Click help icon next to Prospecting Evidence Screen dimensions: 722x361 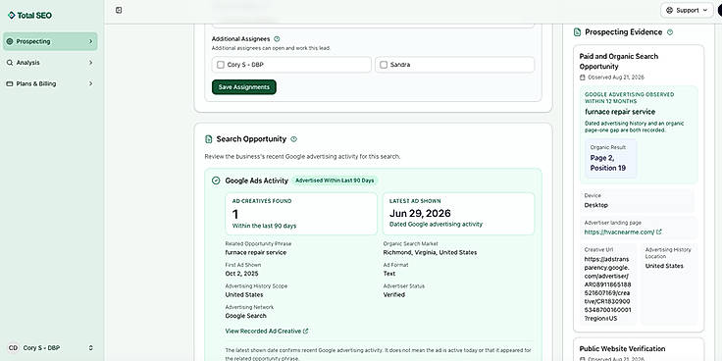(670, 32)
